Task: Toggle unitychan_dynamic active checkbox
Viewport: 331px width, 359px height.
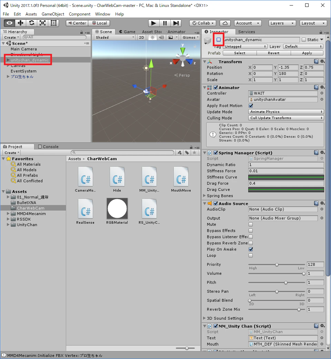Action: click(x=219, y=40)
